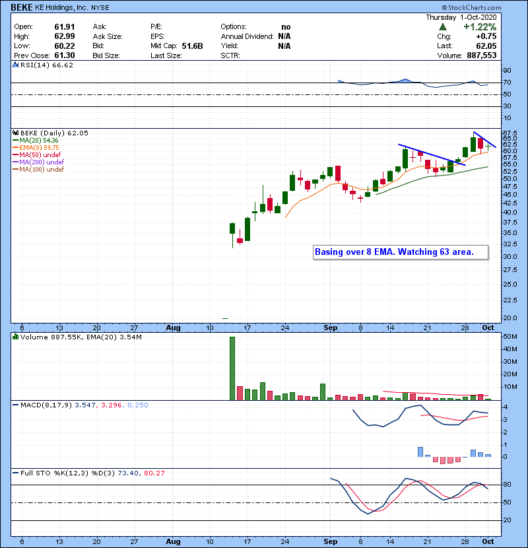
Task: Click the Volume panel bar-chart icon
Action: (x=15, y=337)
